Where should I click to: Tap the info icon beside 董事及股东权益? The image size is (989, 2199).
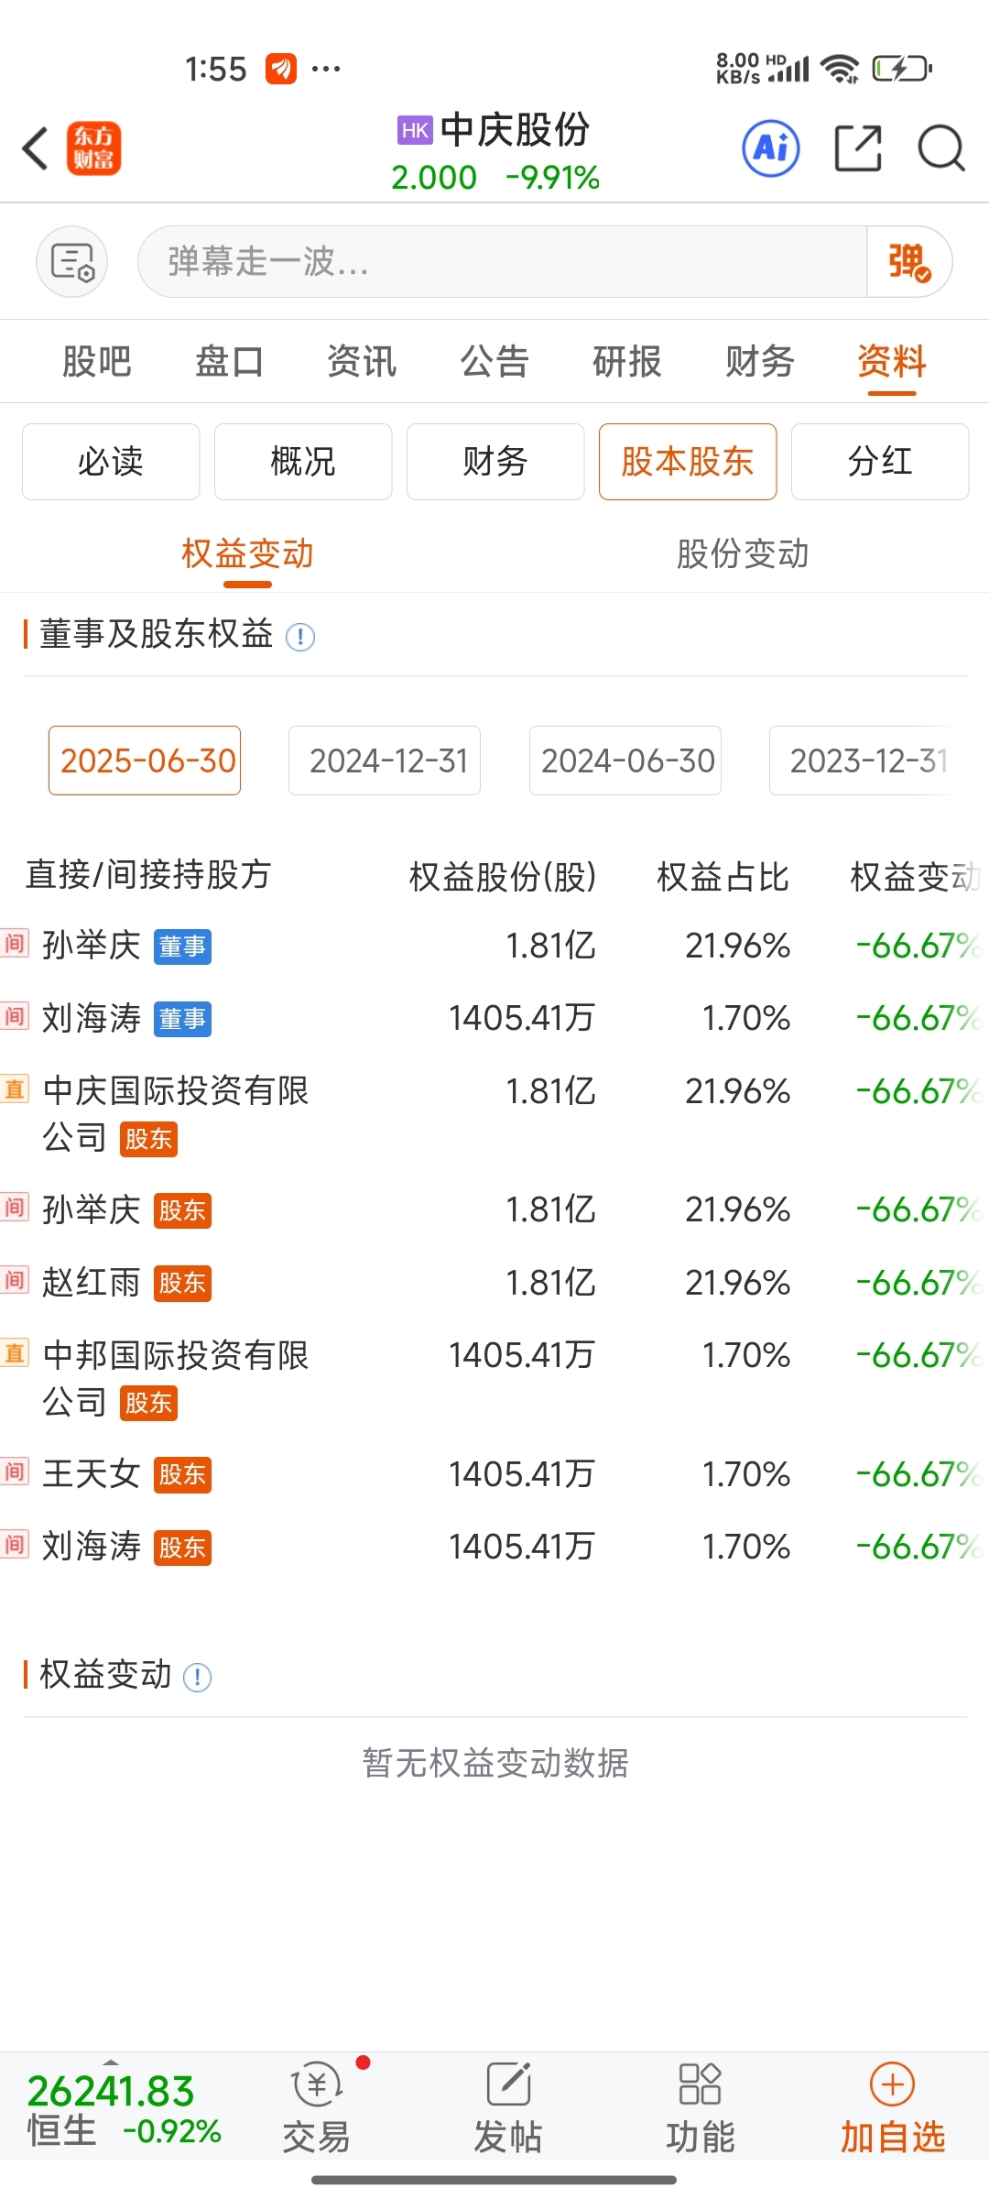300,637
